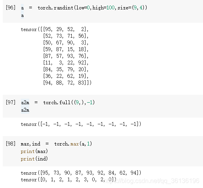Click the torch.max(a,1) code line
Screen dimensions: 203x188
coord(56,144)
